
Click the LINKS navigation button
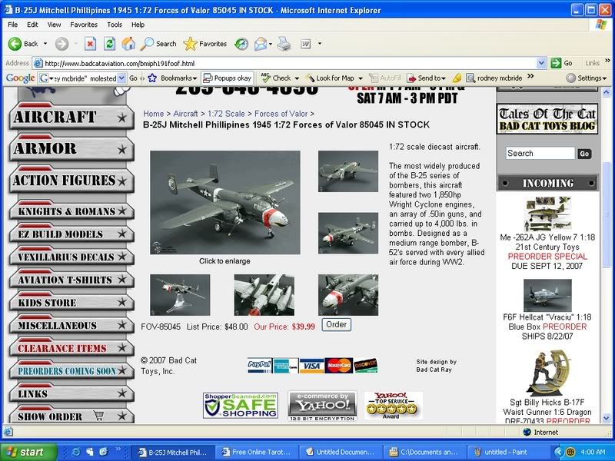71,392
